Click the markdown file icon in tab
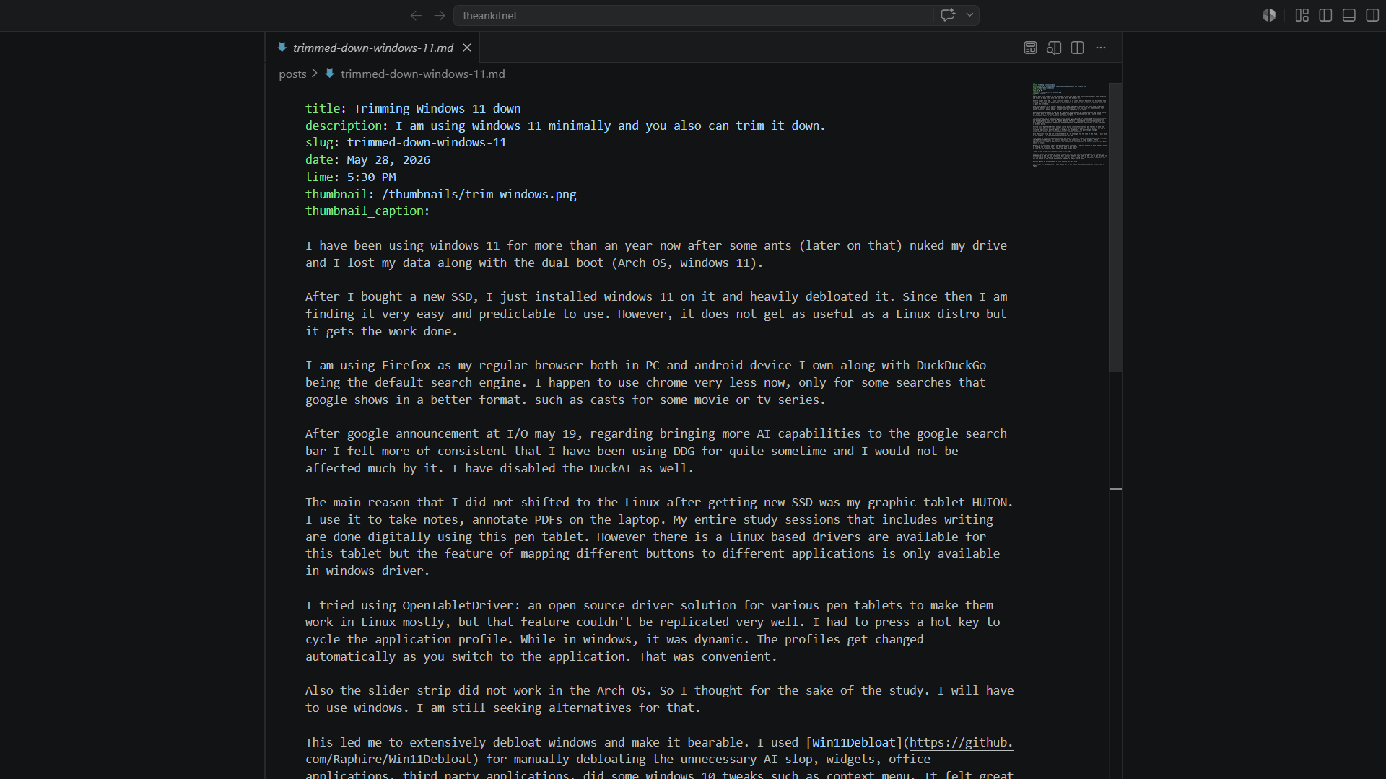 [x=282, y=48]
